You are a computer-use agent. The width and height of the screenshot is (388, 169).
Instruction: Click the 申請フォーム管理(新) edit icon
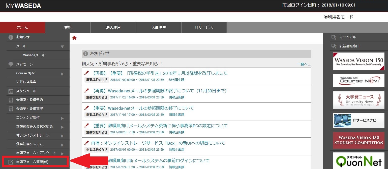coord(11,162)
